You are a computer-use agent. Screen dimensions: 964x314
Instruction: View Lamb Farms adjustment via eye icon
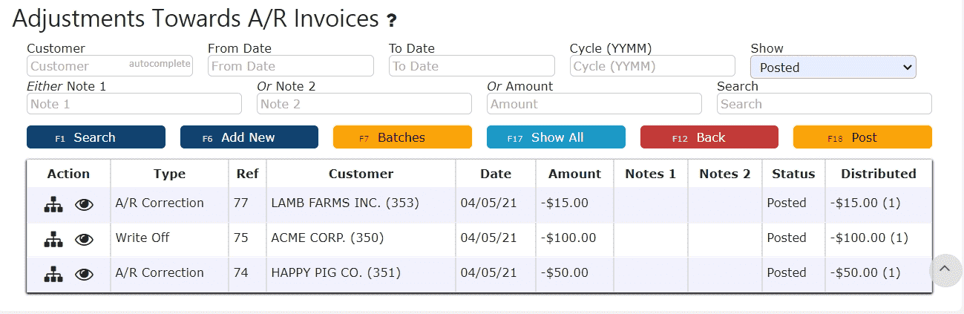pos(85,205)
